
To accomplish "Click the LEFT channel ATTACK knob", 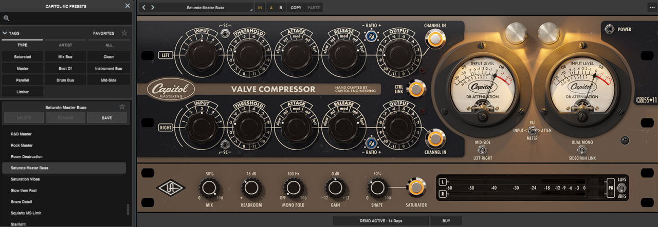I will (296, 54).
